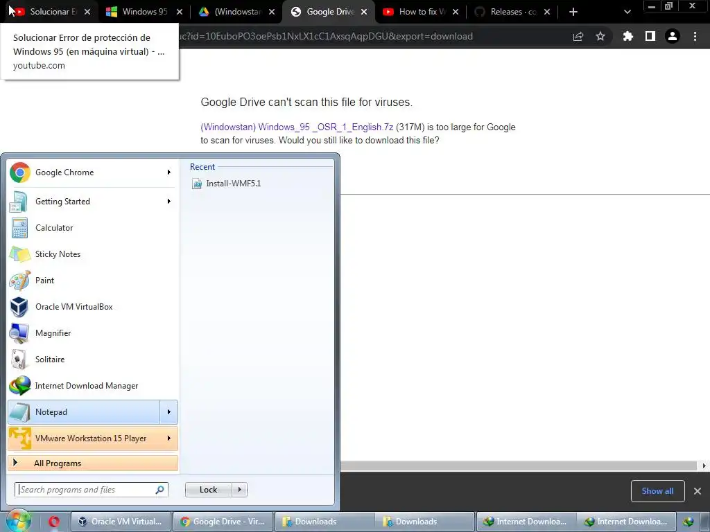Click Chrome share page icon
This screenshot has width=710, height=532.
[x=578, y=37]
